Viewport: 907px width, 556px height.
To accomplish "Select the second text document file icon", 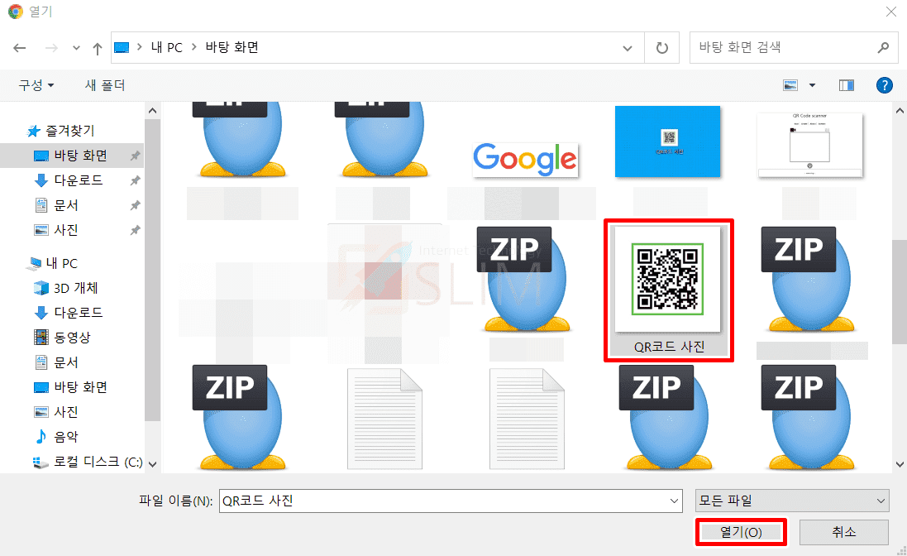I will pos(527,419).
